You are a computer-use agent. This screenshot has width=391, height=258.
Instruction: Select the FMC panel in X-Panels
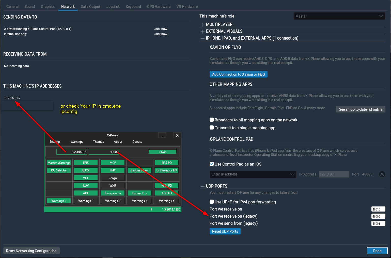[113, 170]
